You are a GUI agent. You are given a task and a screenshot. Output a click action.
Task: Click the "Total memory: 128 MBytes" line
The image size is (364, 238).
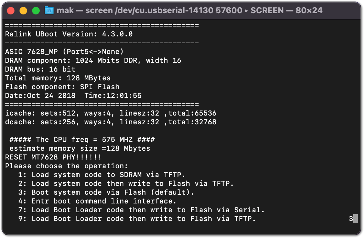click(58, 78)
